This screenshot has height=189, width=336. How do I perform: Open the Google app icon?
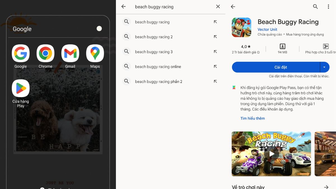pos(20,53)
